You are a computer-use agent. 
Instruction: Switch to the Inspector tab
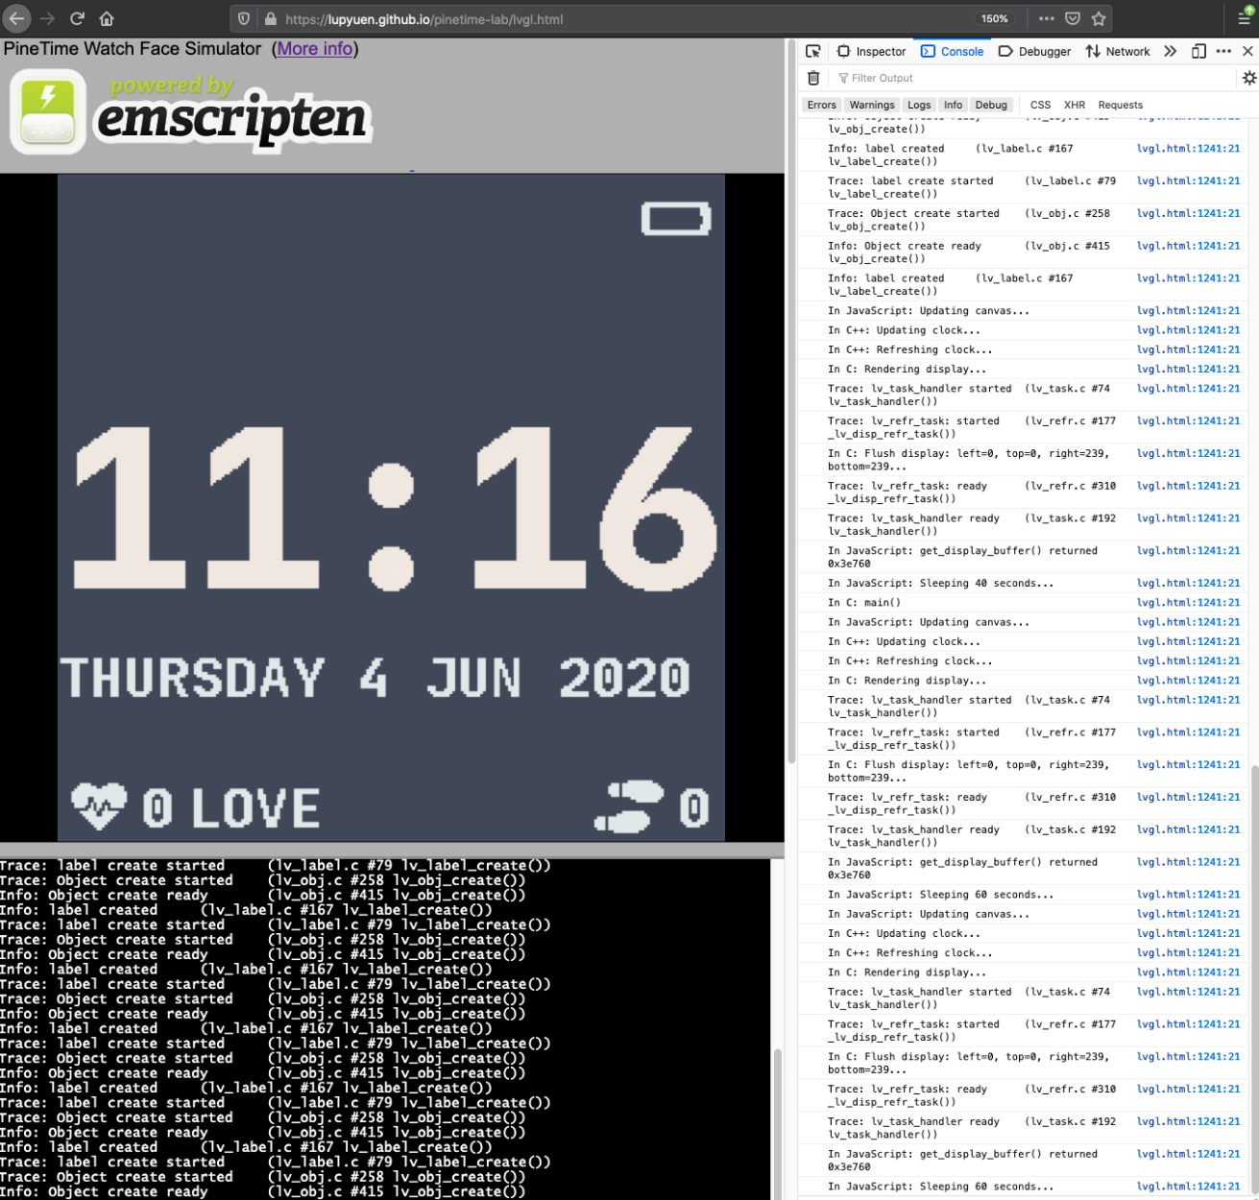point(871,51)
